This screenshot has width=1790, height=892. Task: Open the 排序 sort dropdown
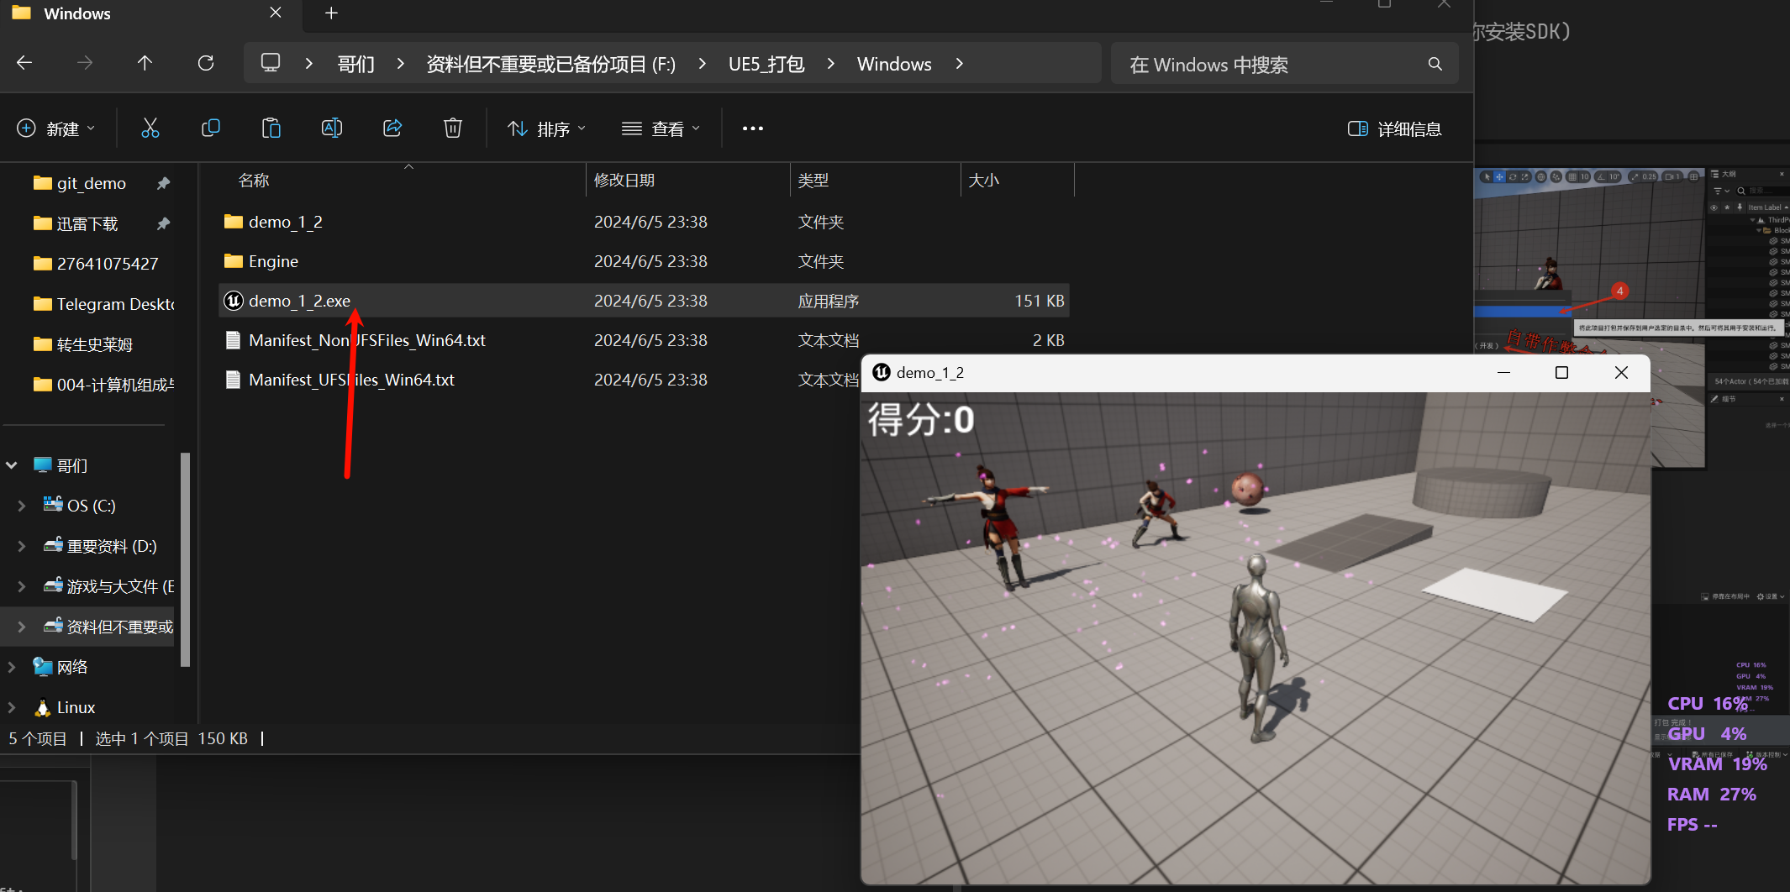pyautogui.click(x=547, y=129)
